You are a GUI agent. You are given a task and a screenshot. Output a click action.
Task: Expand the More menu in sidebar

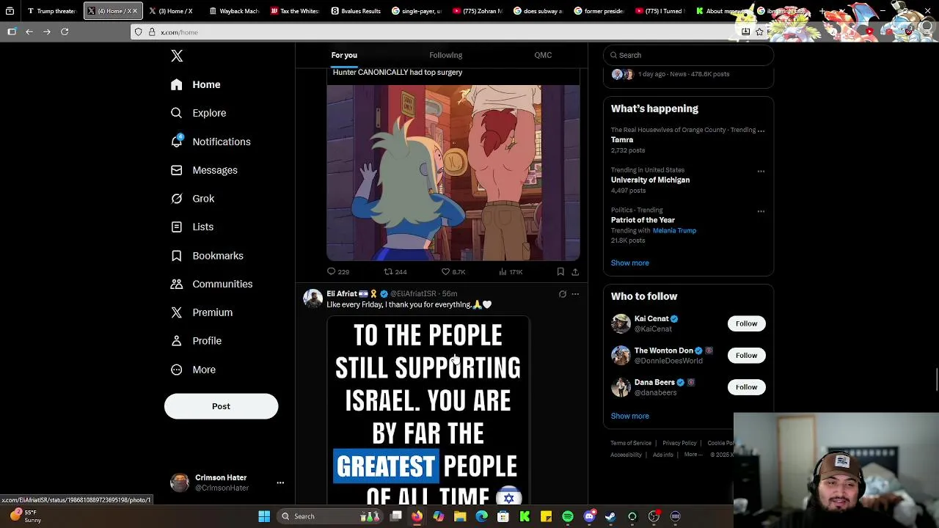point(193,370)
